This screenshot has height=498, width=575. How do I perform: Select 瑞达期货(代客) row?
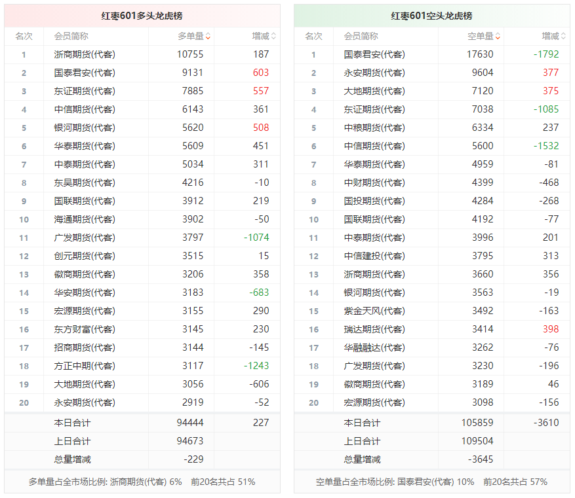point(432,329)
